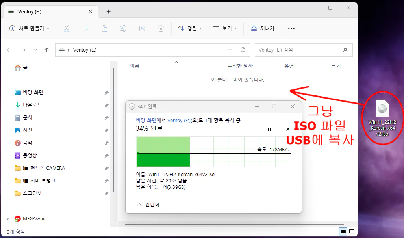Click the Ventoy (E:) breadcrumb in address bar
This screenshot has height=238, width=404.
(x=85, y=50)
